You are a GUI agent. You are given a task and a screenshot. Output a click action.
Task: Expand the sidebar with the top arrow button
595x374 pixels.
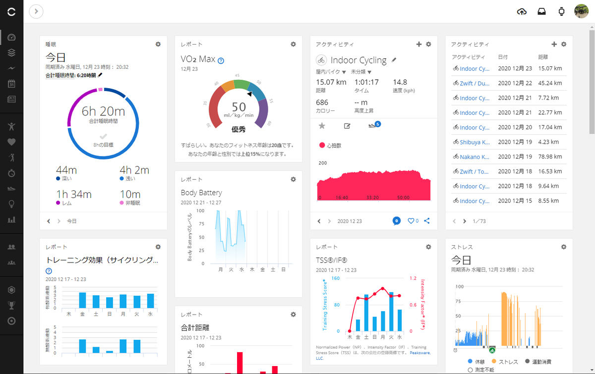pyautogui.click(x=36, y=11)
